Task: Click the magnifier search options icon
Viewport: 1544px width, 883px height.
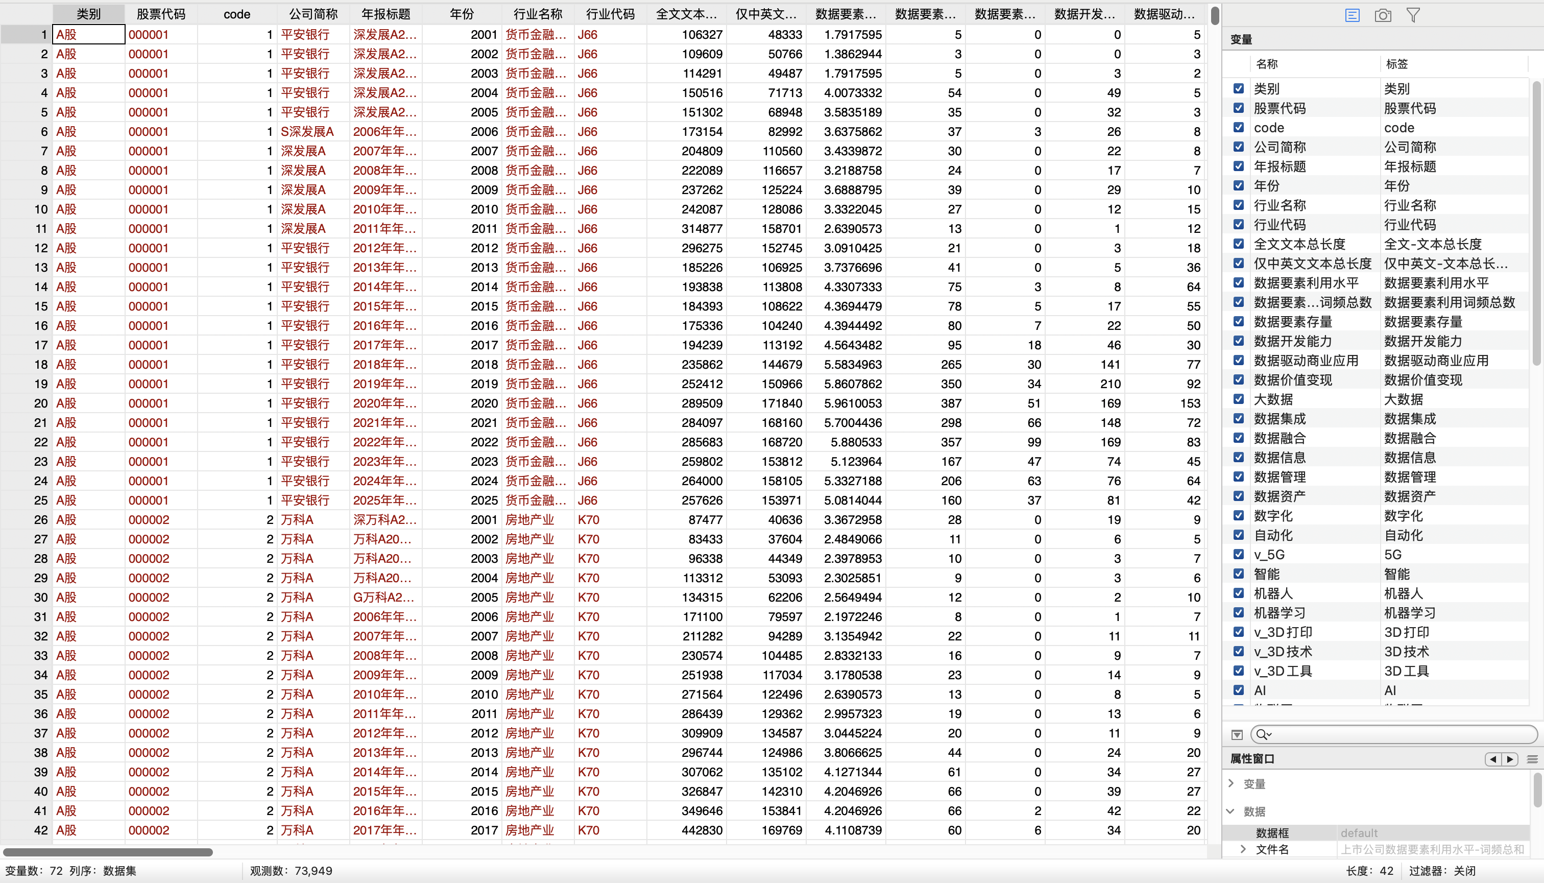Action: coord(1263,734)
